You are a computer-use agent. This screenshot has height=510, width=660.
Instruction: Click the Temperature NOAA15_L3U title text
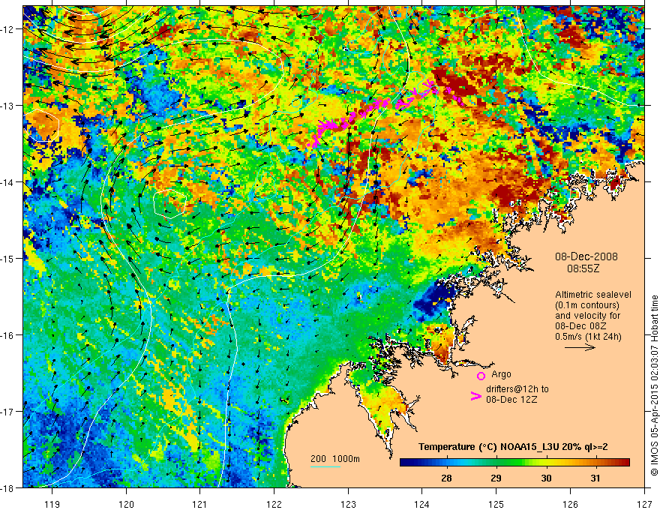(513, 447)
